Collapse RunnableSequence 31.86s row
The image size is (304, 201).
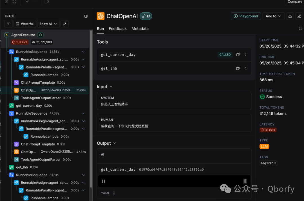pos(83,52)
